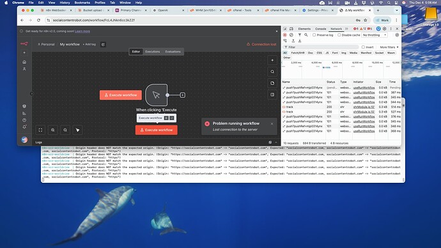This screenshot has width=441, height=248.
Task: Open the No throttling dropdown
Action: click(375, 35)
